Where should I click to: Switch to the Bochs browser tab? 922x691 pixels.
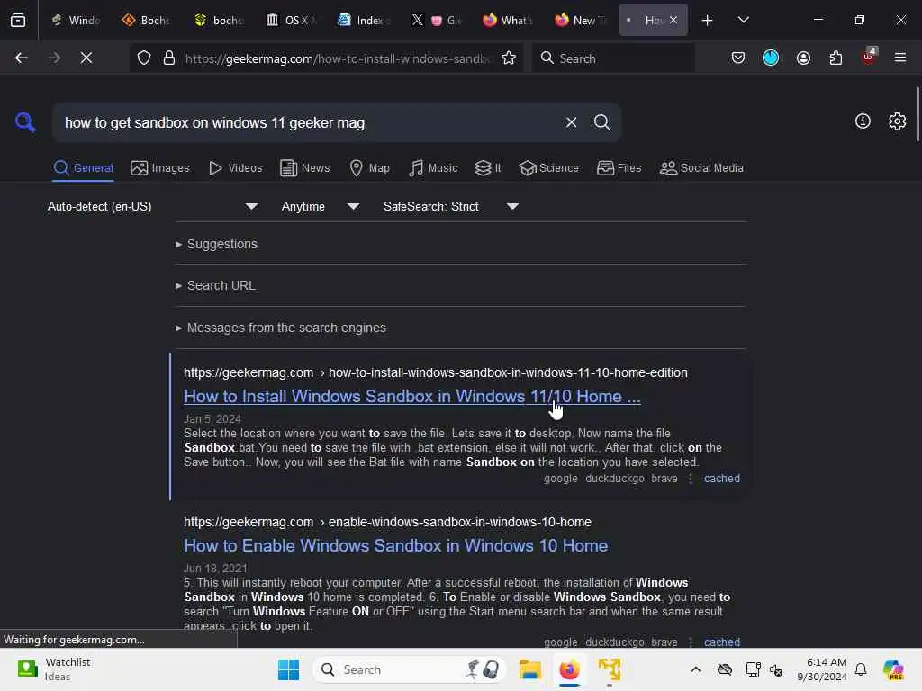point(146,21)
